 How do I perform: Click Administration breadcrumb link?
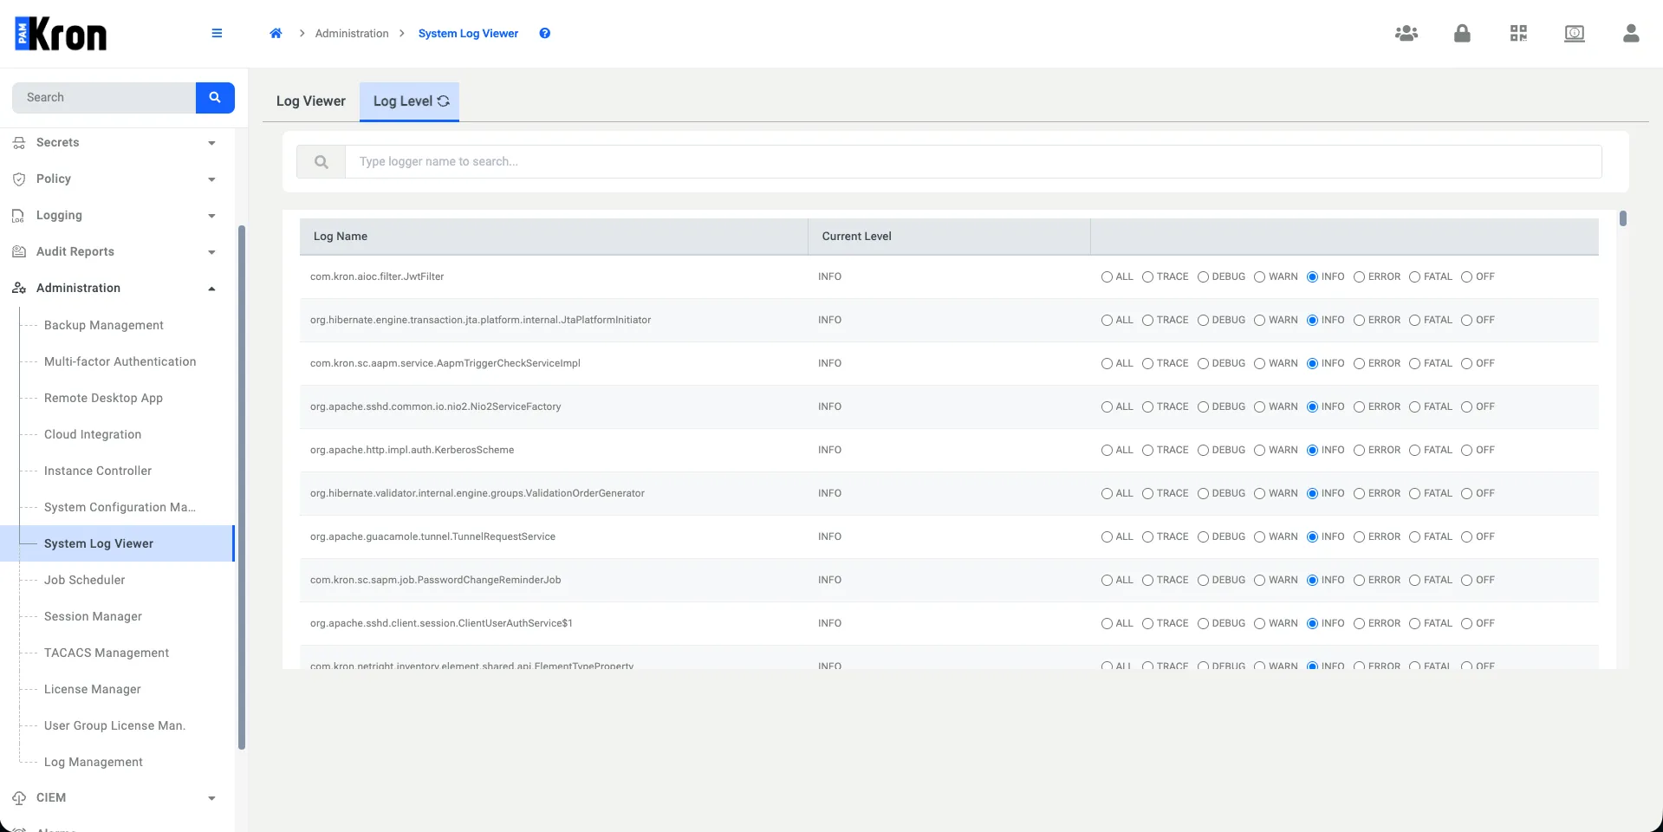tap(352, 34)
